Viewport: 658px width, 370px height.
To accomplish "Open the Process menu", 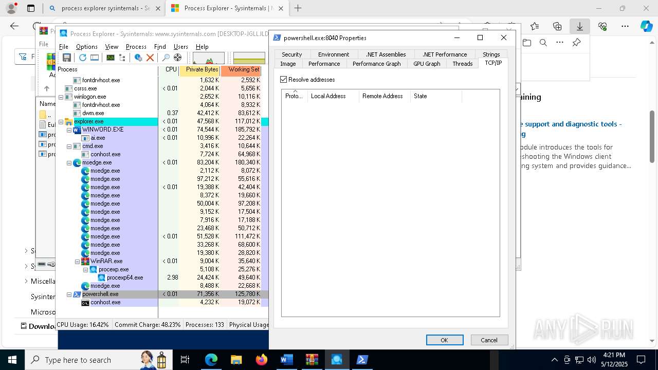I will coord(136,46).
